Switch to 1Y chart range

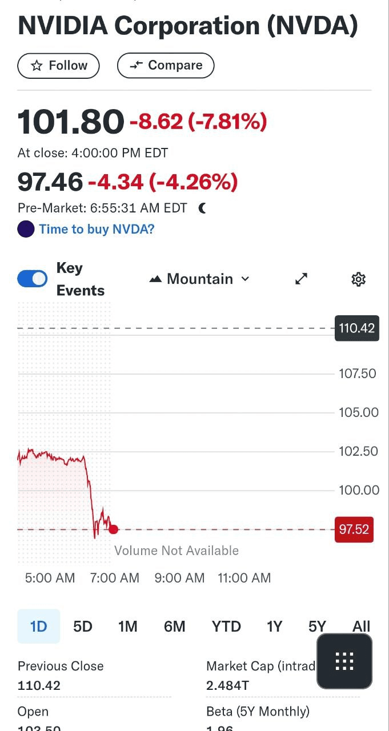point(274,626)
